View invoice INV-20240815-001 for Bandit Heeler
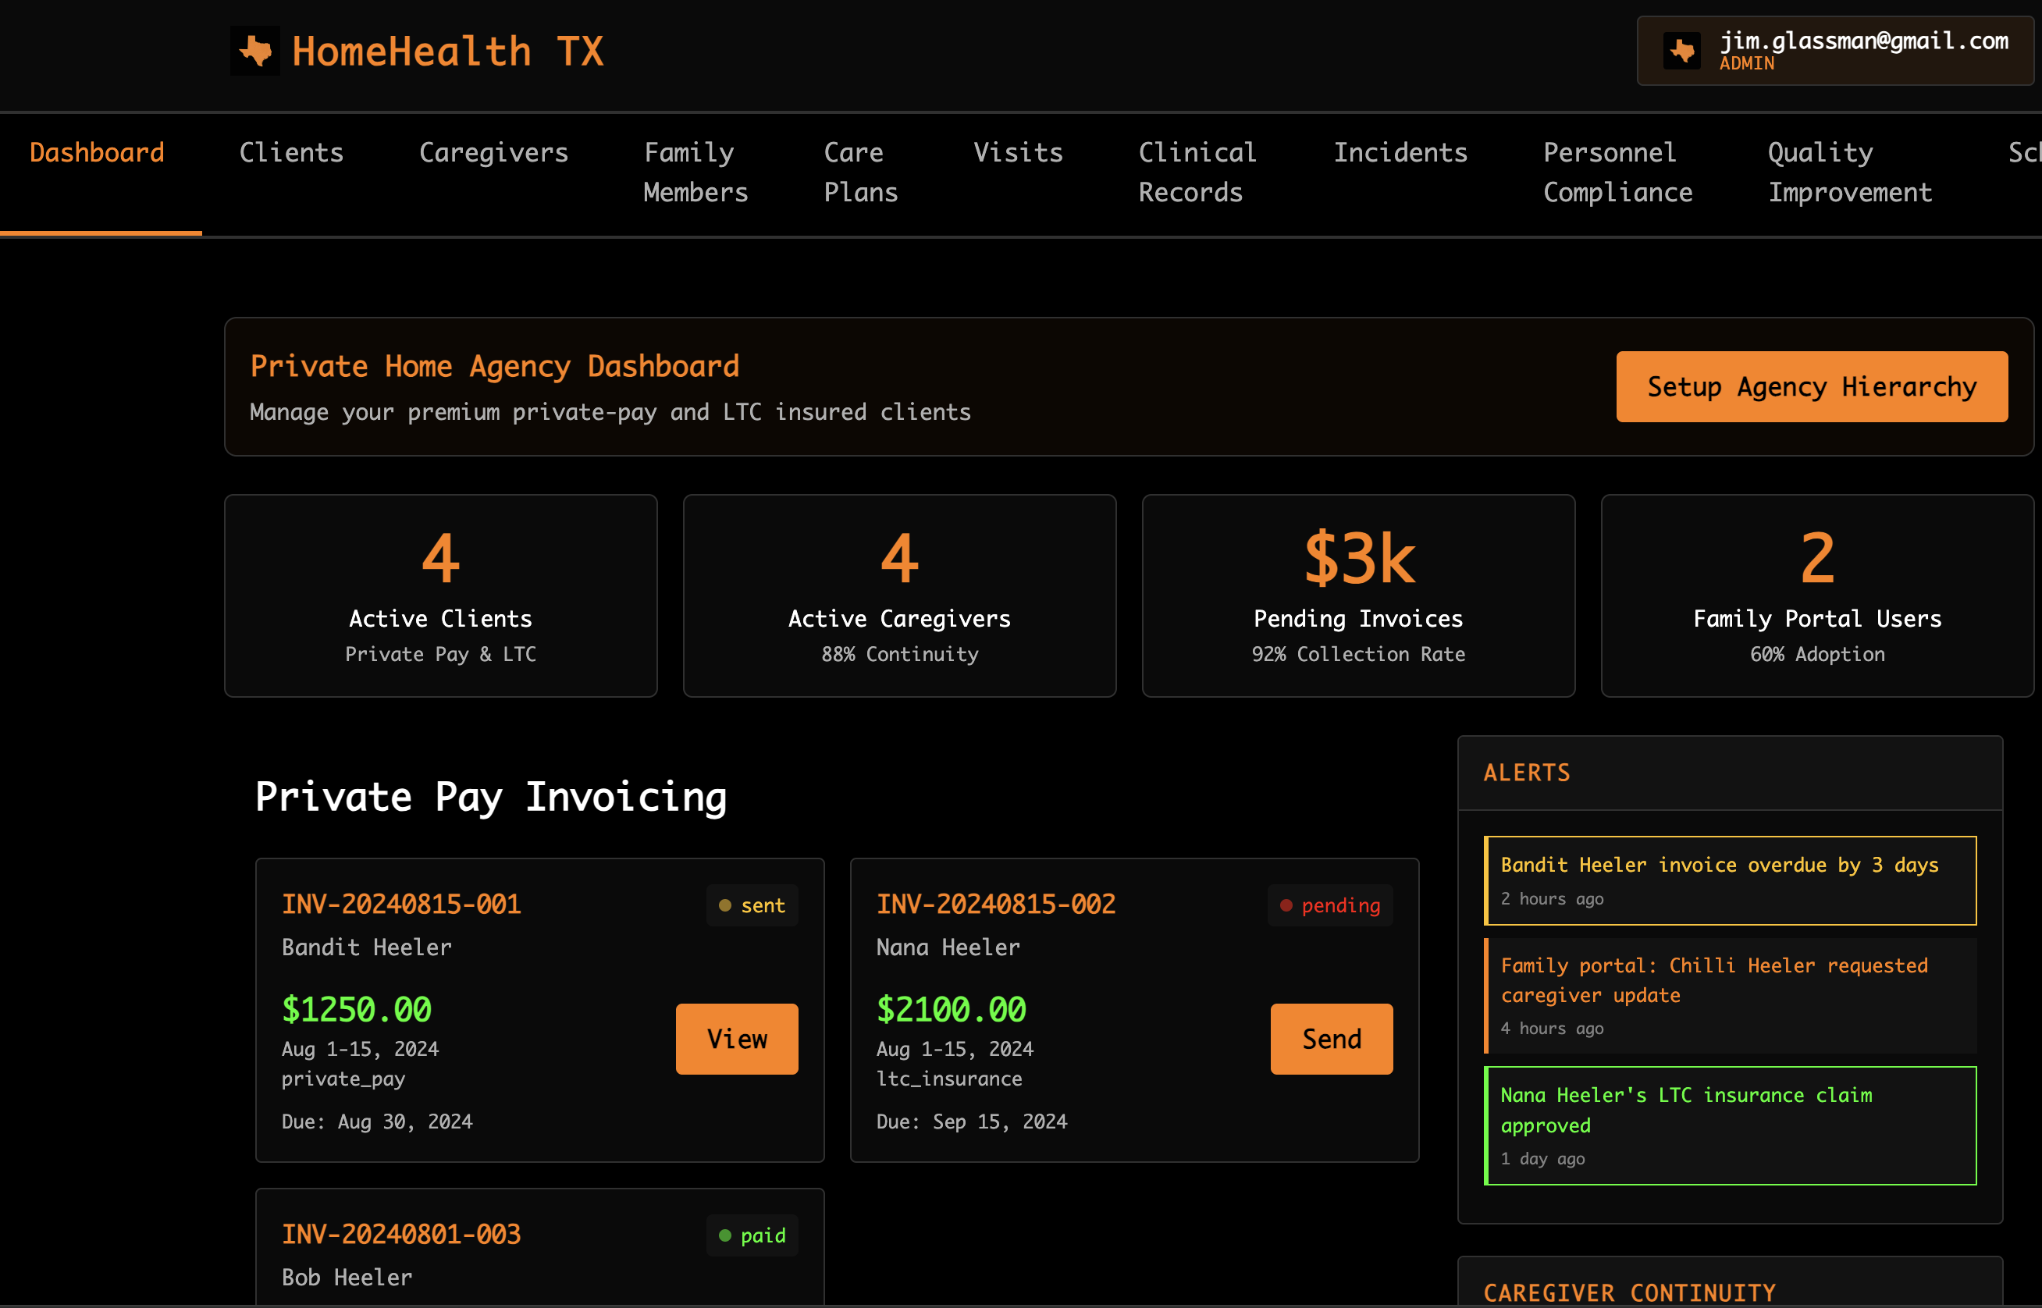 pos(735,1038)
